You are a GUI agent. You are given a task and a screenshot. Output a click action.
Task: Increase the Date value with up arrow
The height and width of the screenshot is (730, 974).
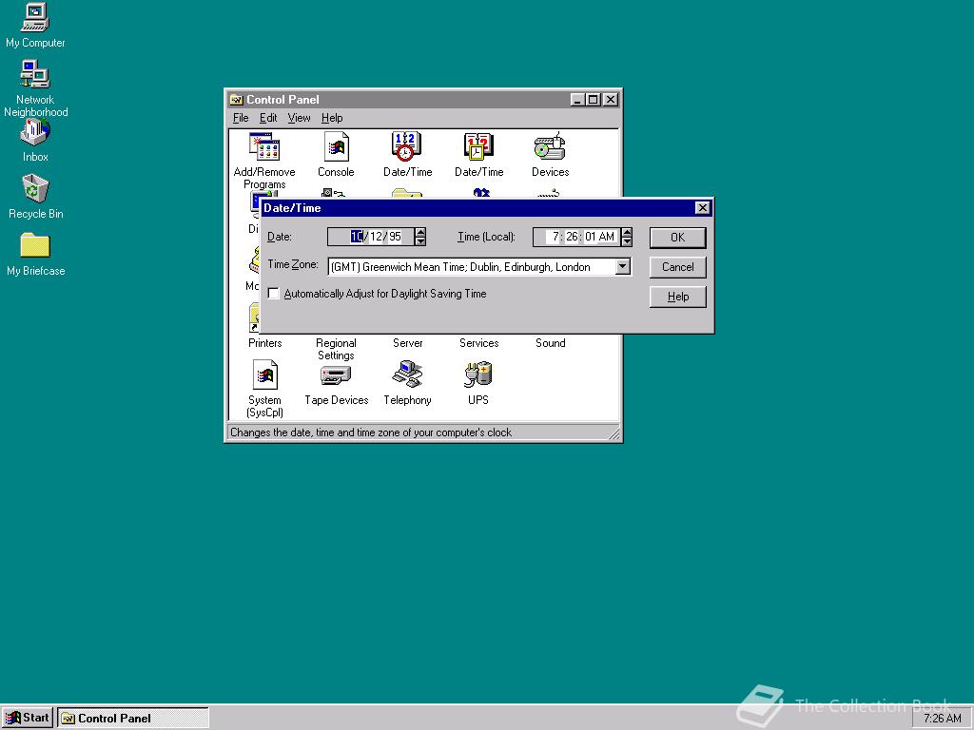pyautogui.click(x=420, y=232)
